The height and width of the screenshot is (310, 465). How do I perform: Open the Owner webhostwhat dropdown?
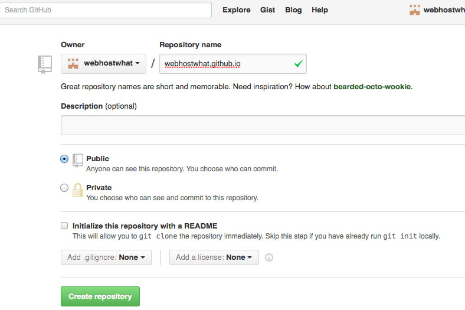[x=103, y=64]
